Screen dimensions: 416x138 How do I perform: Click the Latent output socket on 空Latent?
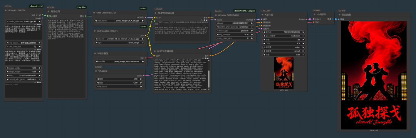[x=144, y=76]
